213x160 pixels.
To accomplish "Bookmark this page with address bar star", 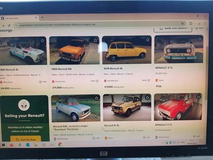I will [182, 24].
